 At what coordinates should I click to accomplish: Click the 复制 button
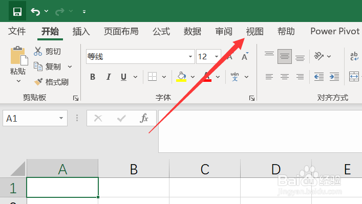(47, 66)
